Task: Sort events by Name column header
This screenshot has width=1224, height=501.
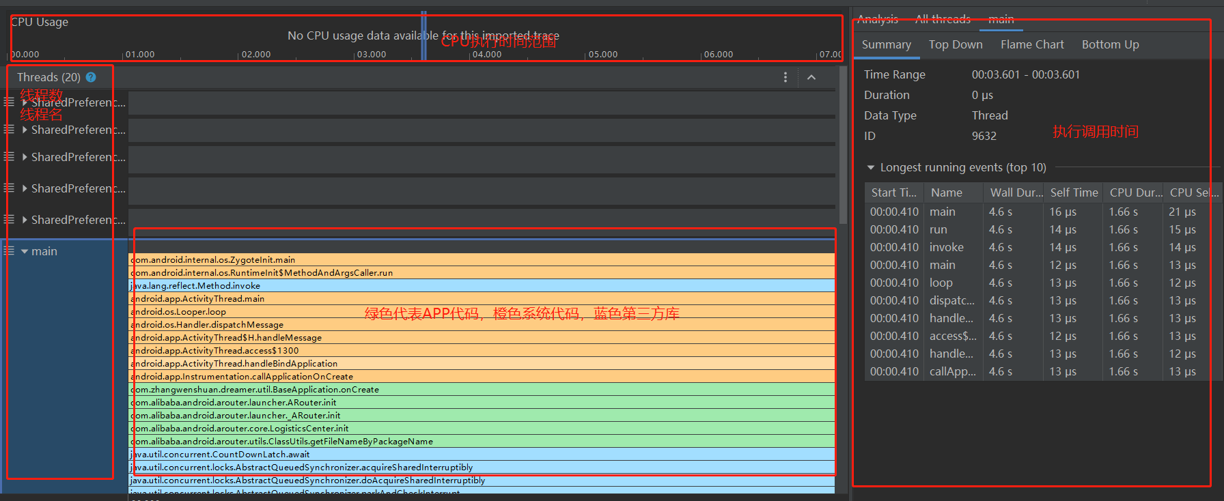Action: point(954,192)
